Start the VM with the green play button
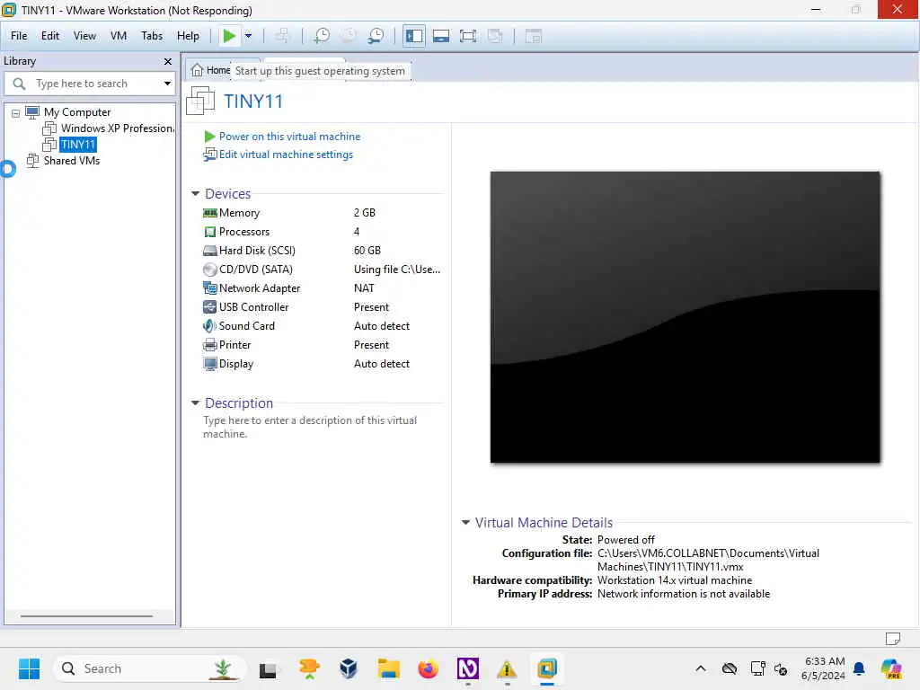The width and height of the screenshot is (920, 690). click(229, 36)
